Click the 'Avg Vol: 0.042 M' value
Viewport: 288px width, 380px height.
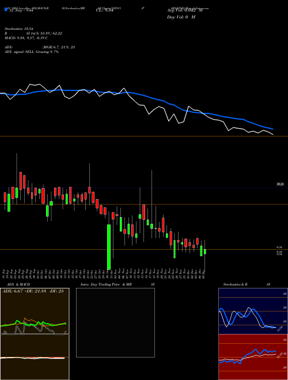tap(184, 10)
